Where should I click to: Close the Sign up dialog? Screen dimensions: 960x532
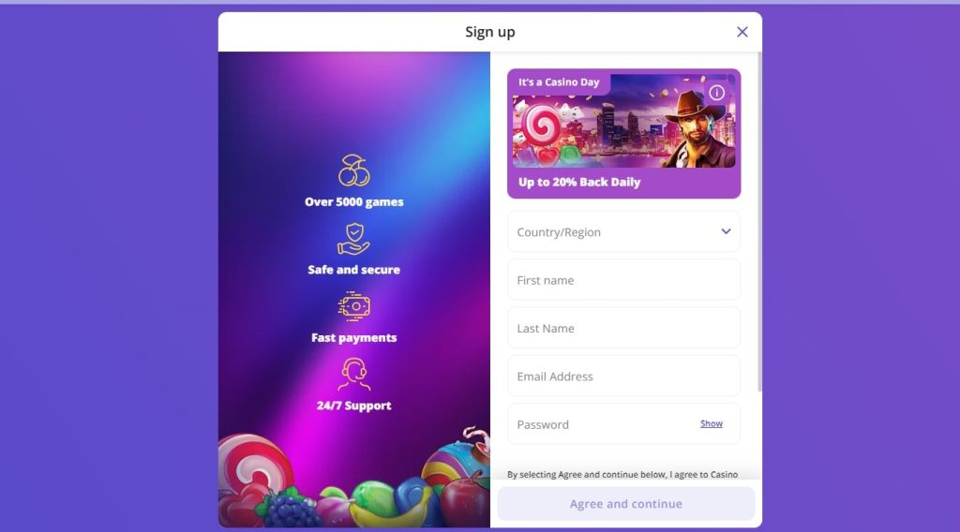[x=742, y=32]
